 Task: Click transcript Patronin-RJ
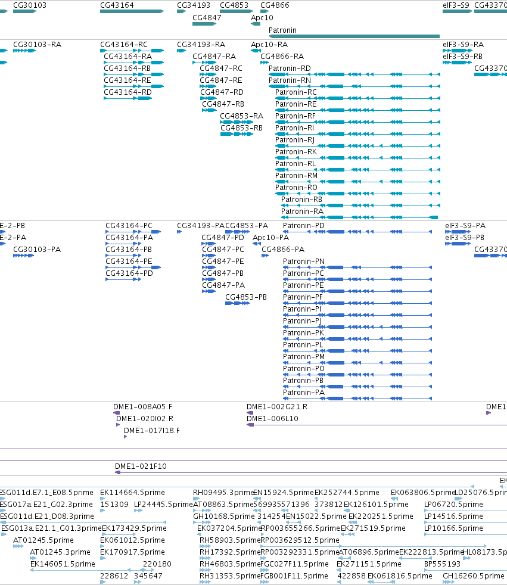click(x=295, y=140)
